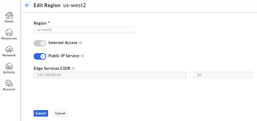
Task: Show help for Public IP Service question mark
Action: (x=82, y=56)
